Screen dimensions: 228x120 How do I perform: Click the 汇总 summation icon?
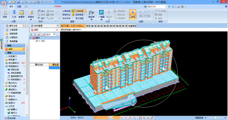point(14,12)
